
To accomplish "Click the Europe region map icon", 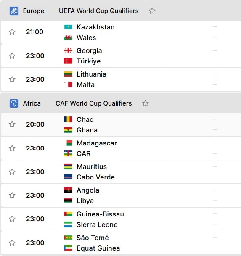I will (14, 11).
